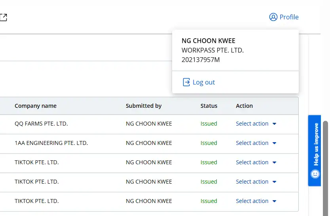Click the page vertical scrollbar
330x216 pixels.
pos(326,166)
